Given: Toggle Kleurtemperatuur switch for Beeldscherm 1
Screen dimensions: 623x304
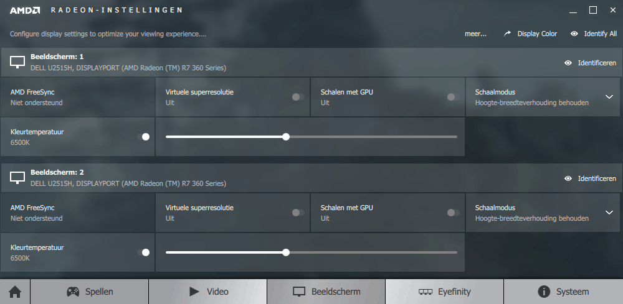Looking at the screenshot, I should point(143,137).
